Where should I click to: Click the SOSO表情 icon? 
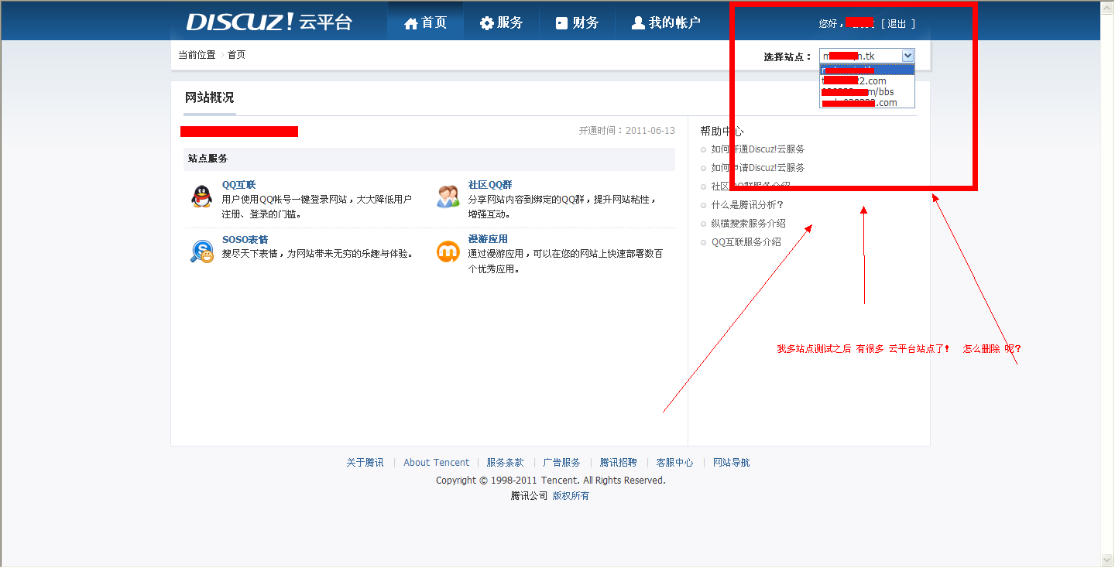tap(201, 251)
